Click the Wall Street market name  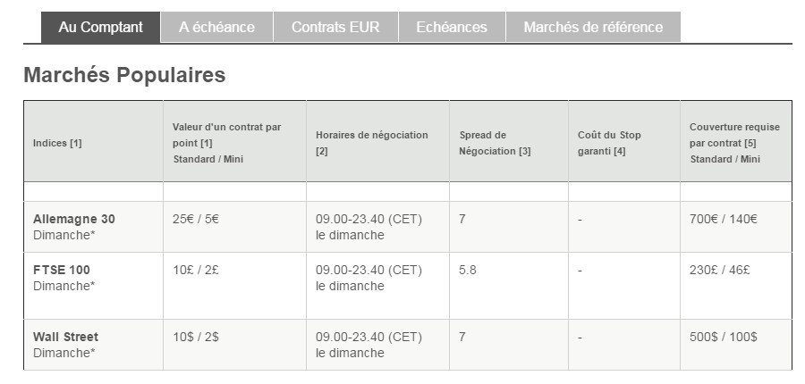[65, 337]
